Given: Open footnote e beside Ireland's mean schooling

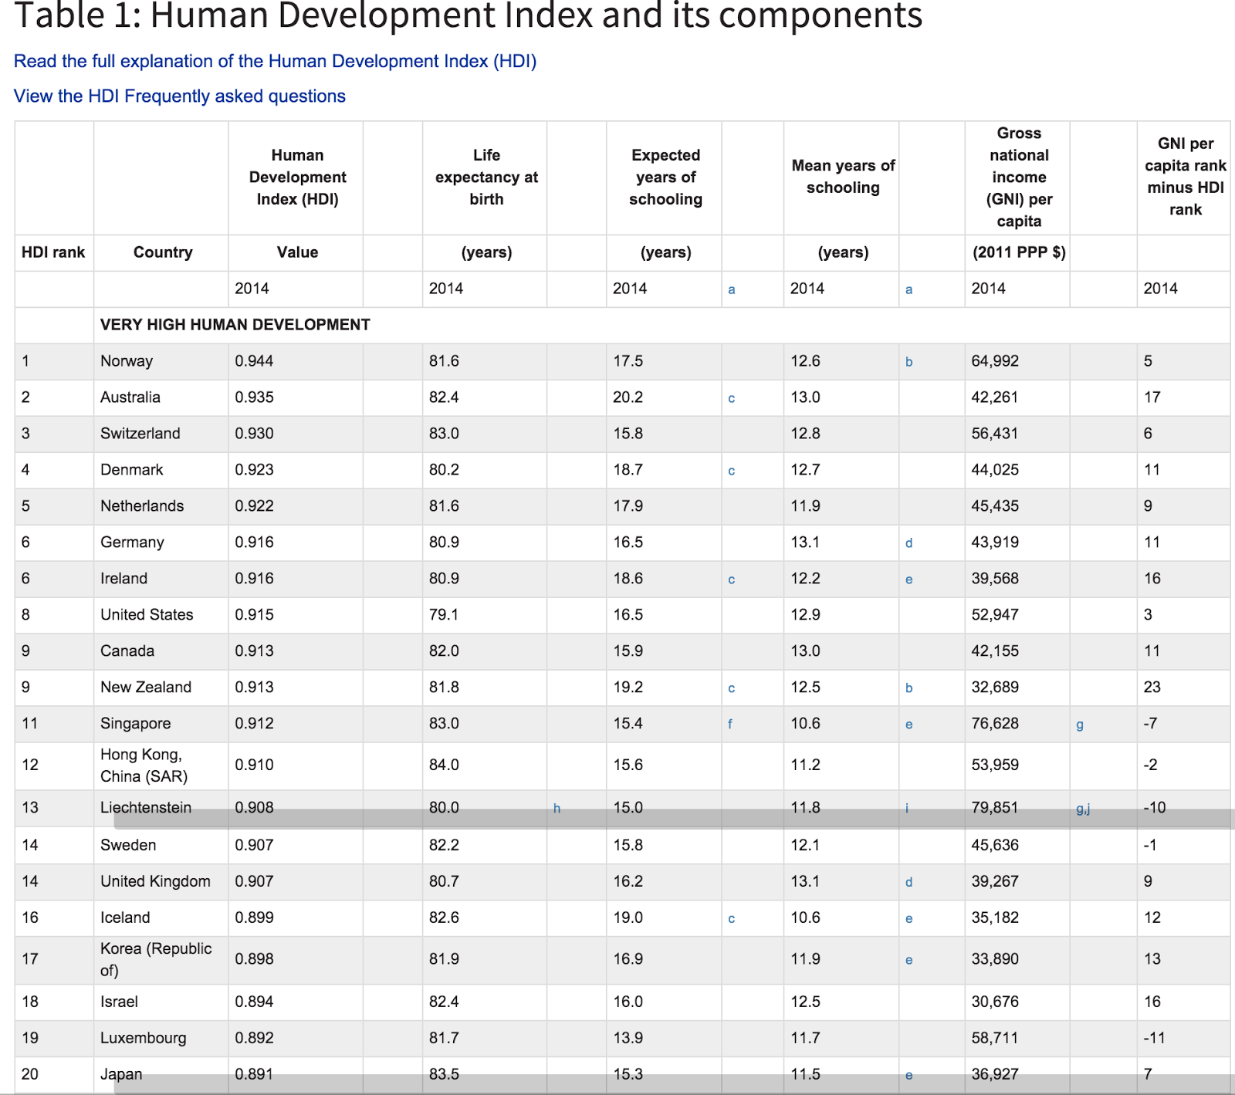Looking at the screenshot, I should pos(908,578).
